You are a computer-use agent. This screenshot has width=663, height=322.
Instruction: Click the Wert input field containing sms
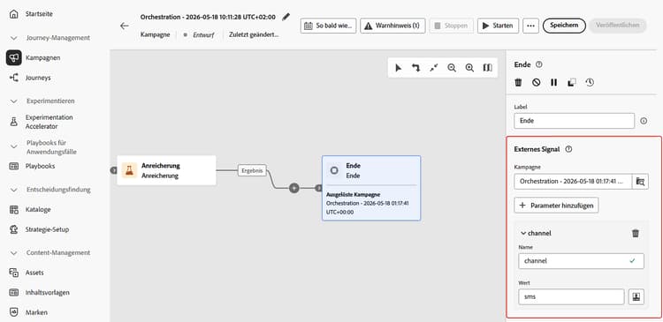point(571,296)
